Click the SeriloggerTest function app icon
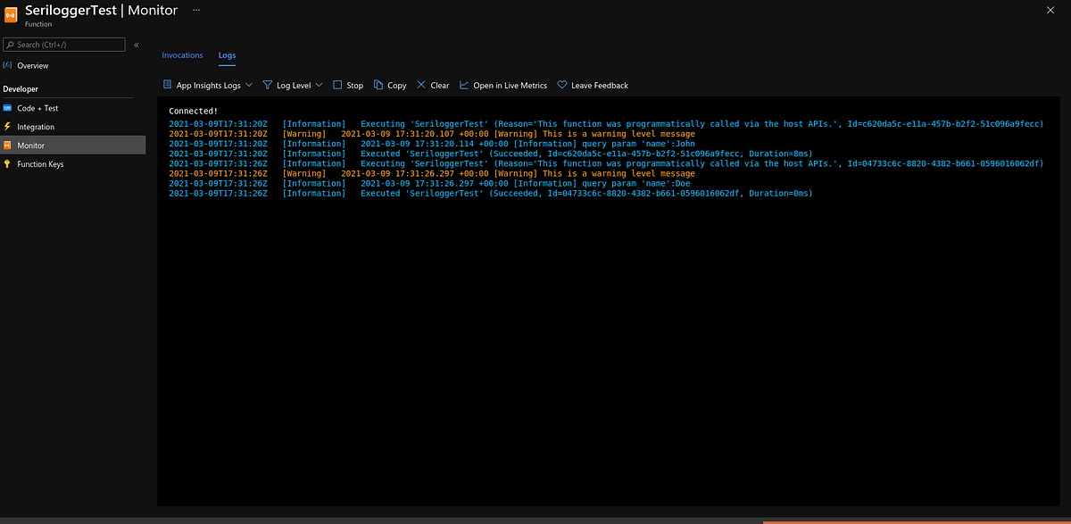The width and height of the screenshot is (1071, 524). [11, 12]
